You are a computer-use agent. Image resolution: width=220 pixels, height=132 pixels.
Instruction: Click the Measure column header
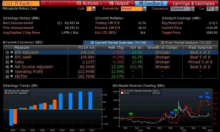41,48
